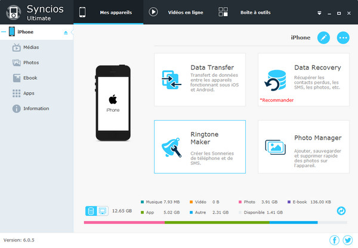This screenshot has height=248, width=358.
Task: Open the title bar dropdown menu arrow
Action: coord(319,12)
